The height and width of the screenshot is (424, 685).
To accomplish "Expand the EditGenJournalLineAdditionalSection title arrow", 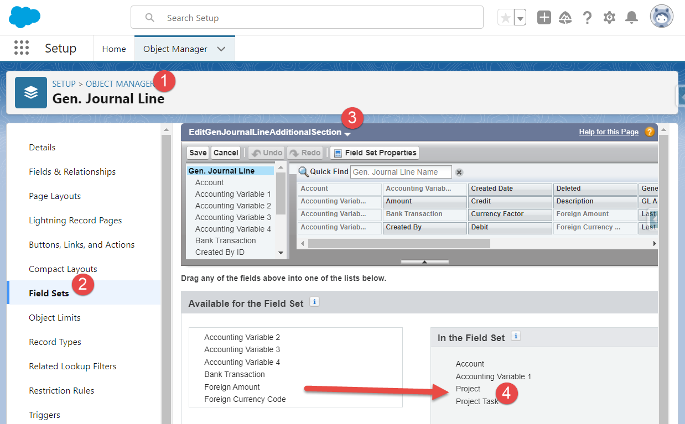I will click(347, 134).
